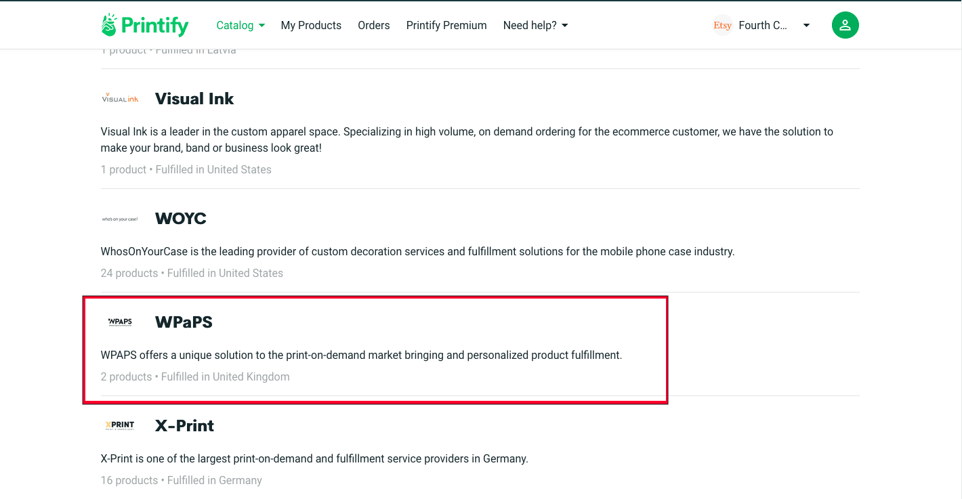Open Printify Premium
This screenshot has width=962, height=499.
[x=446, y=25]
